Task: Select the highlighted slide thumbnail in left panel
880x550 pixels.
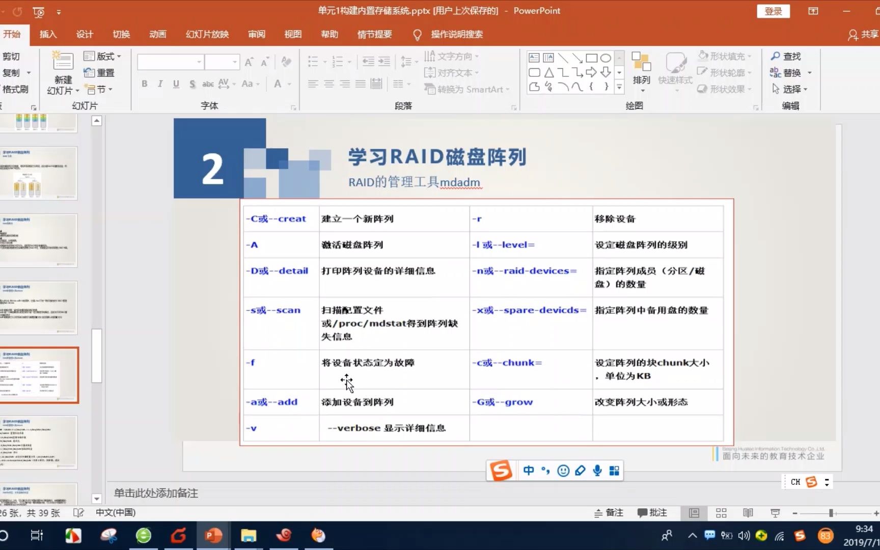Action: [39, 376]
